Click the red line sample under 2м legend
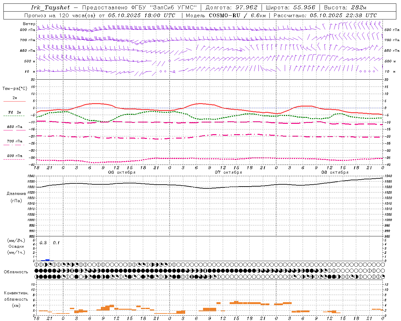 (x=15, y=101)
